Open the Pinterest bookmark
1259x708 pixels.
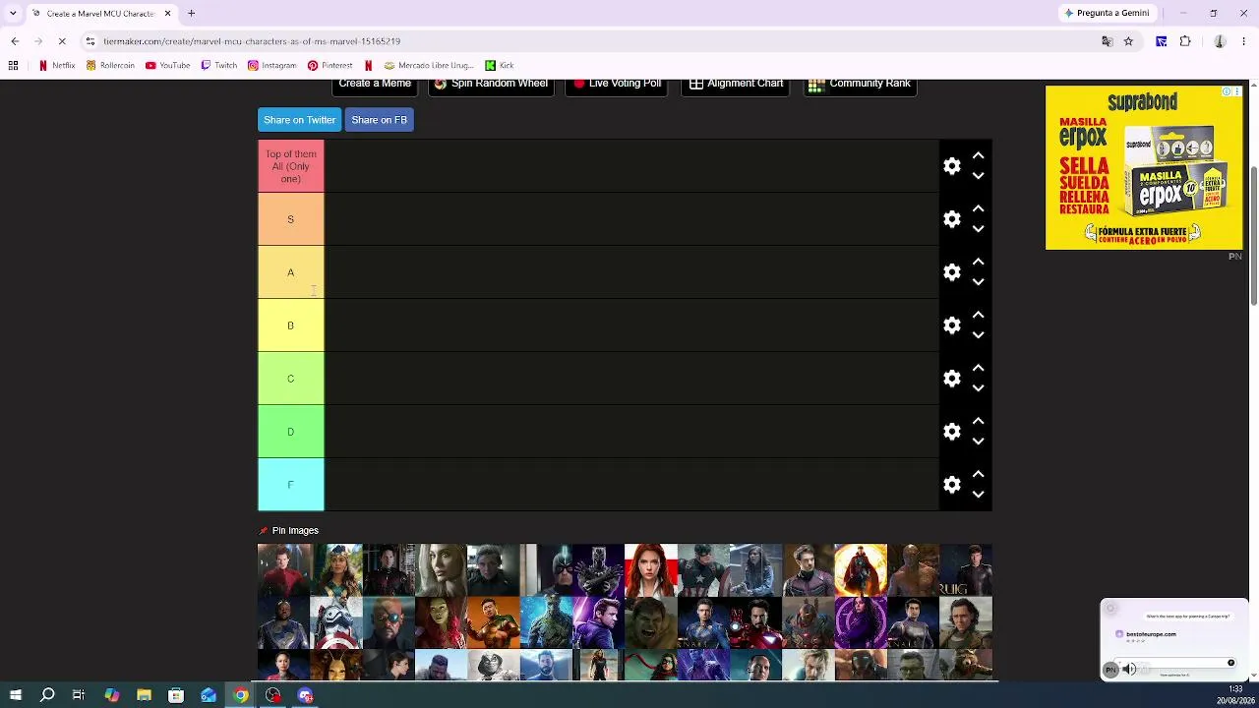pyautogui.click(x=330, y=66)
